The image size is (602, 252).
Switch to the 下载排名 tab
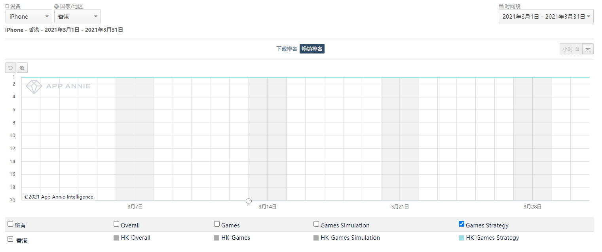[x=287, y=49]
